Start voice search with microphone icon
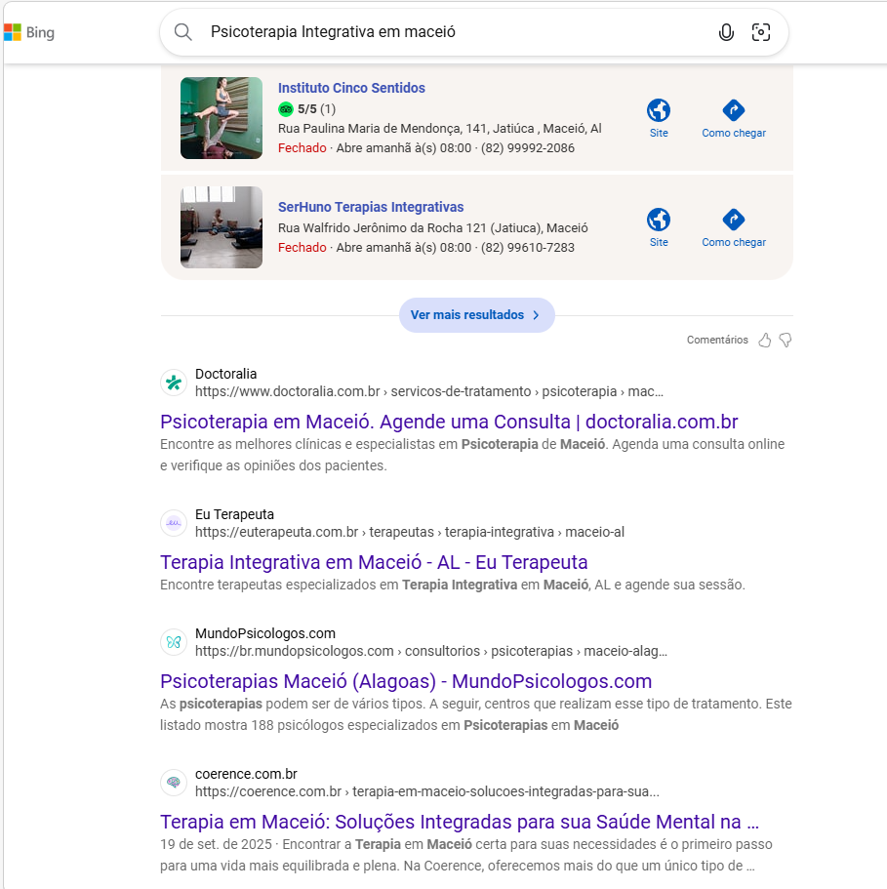The width and height of the screenshot is (887, 889). [x=726, y=32]
